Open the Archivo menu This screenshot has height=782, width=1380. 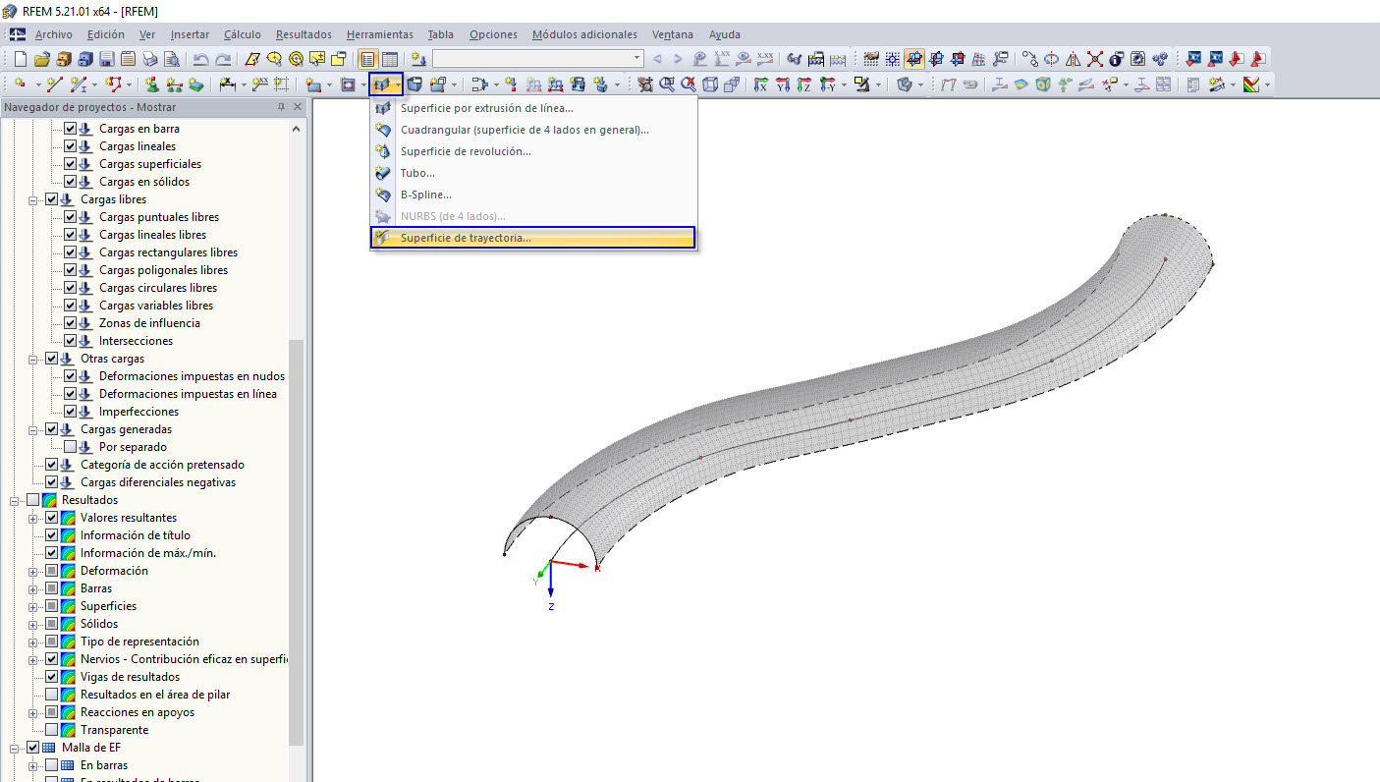(x=53, y=34)
